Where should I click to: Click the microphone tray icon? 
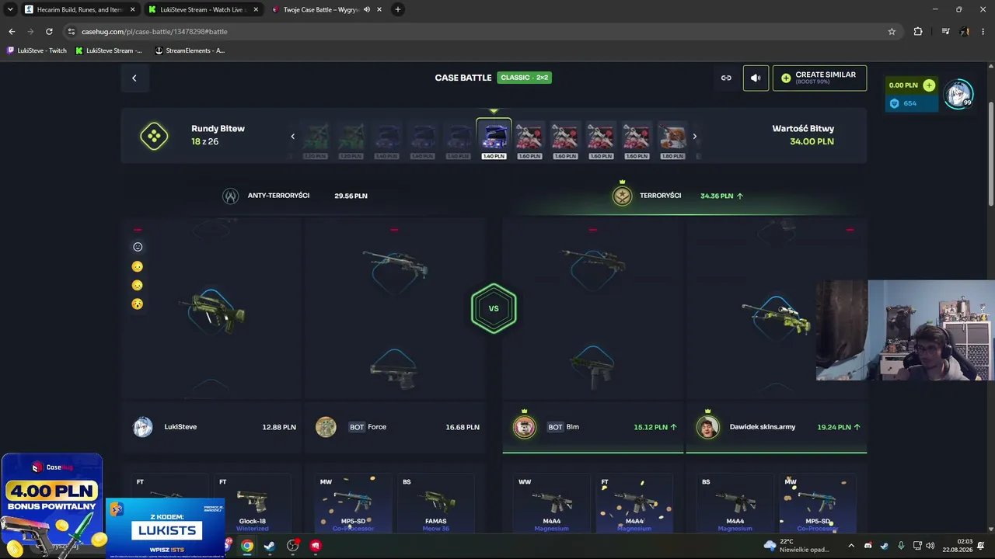[x=901, y=546]
